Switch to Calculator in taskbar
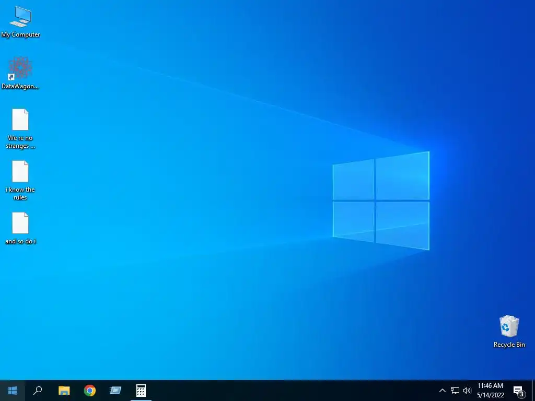The width and height of the screenshot is (535, 401). click(141, 391)
